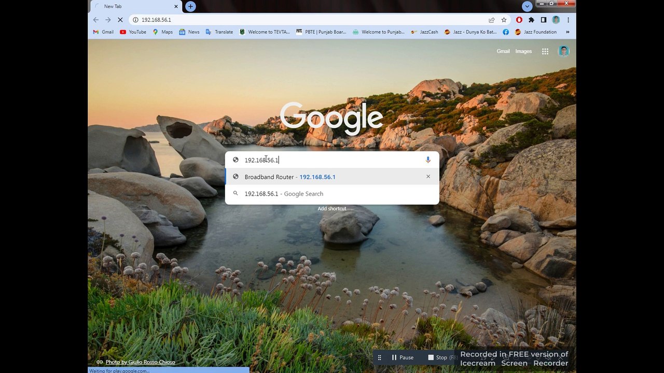Click the Google search box text
This screenshot has width=664, height=373.
click(x=261, y=160)
